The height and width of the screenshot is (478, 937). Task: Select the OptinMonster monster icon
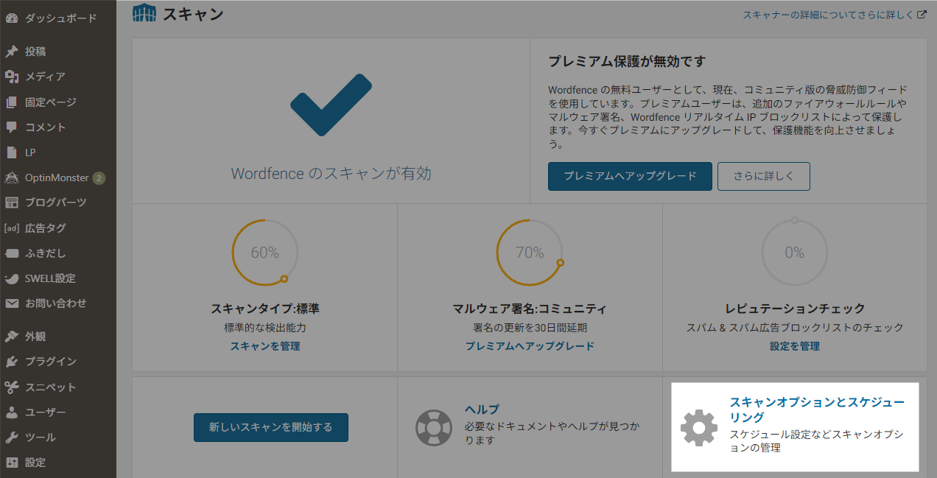pyautogui.click(x=11, y=178)
